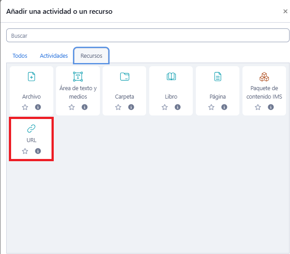Screen dimensions: 290x254
Task: Show info about Libro resource
Action: [178, 107]
